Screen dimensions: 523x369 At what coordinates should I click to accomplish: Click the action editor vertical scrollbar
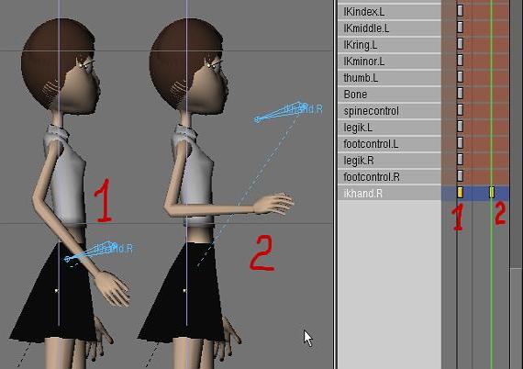click(516, 133)
